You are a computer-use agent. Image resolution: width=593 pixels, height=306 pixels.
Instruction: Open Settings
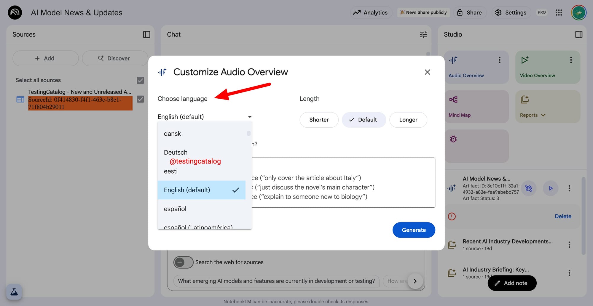pos(511,12)
